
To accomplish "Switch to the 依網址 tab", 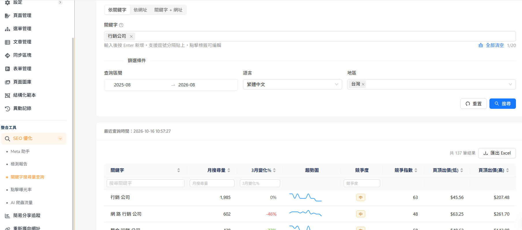I will (x=140, y=10).
